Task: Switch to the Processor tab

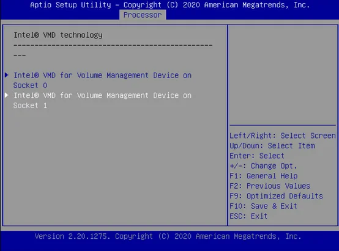Action: click(143, 15)
